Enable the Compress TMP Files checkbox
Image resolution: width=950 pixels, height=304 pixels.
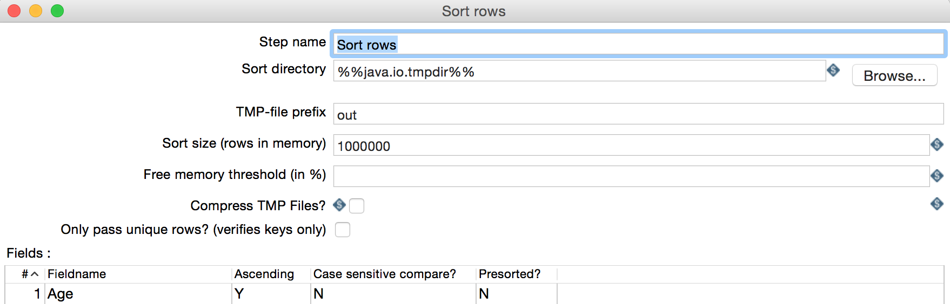pyautogui.click(x=357, y=206)
